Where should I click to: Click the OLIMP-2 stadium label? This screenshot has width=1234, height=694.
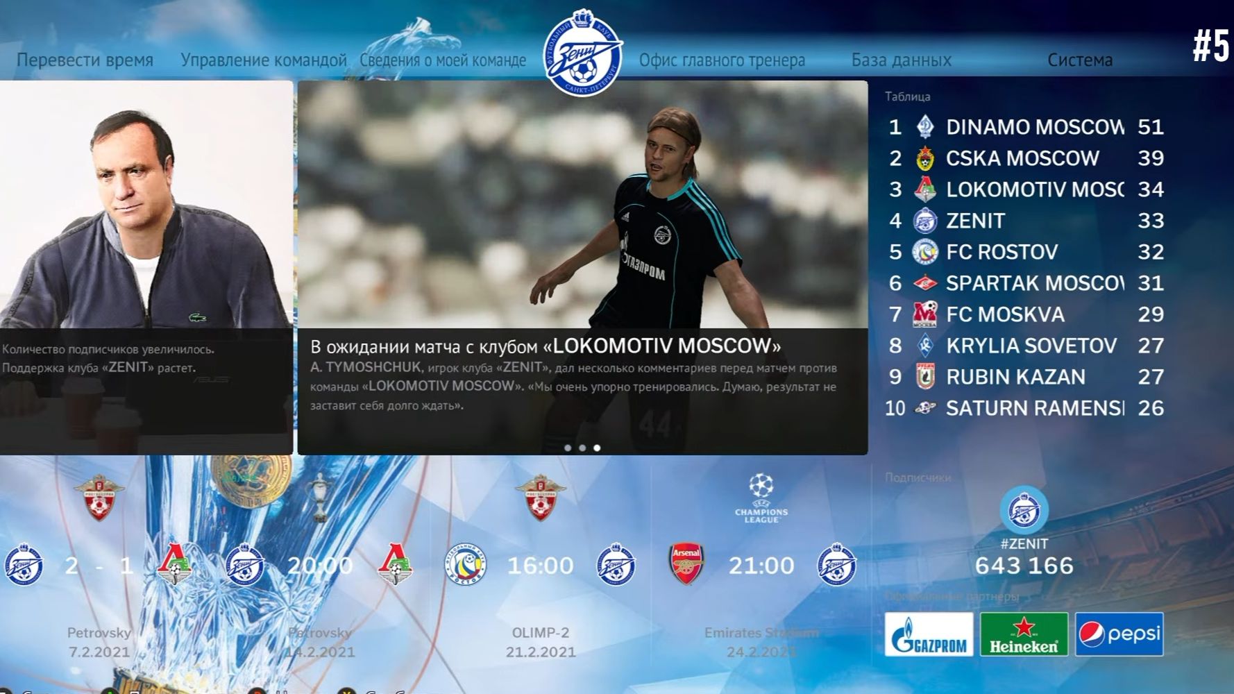(x=541, y=633)
